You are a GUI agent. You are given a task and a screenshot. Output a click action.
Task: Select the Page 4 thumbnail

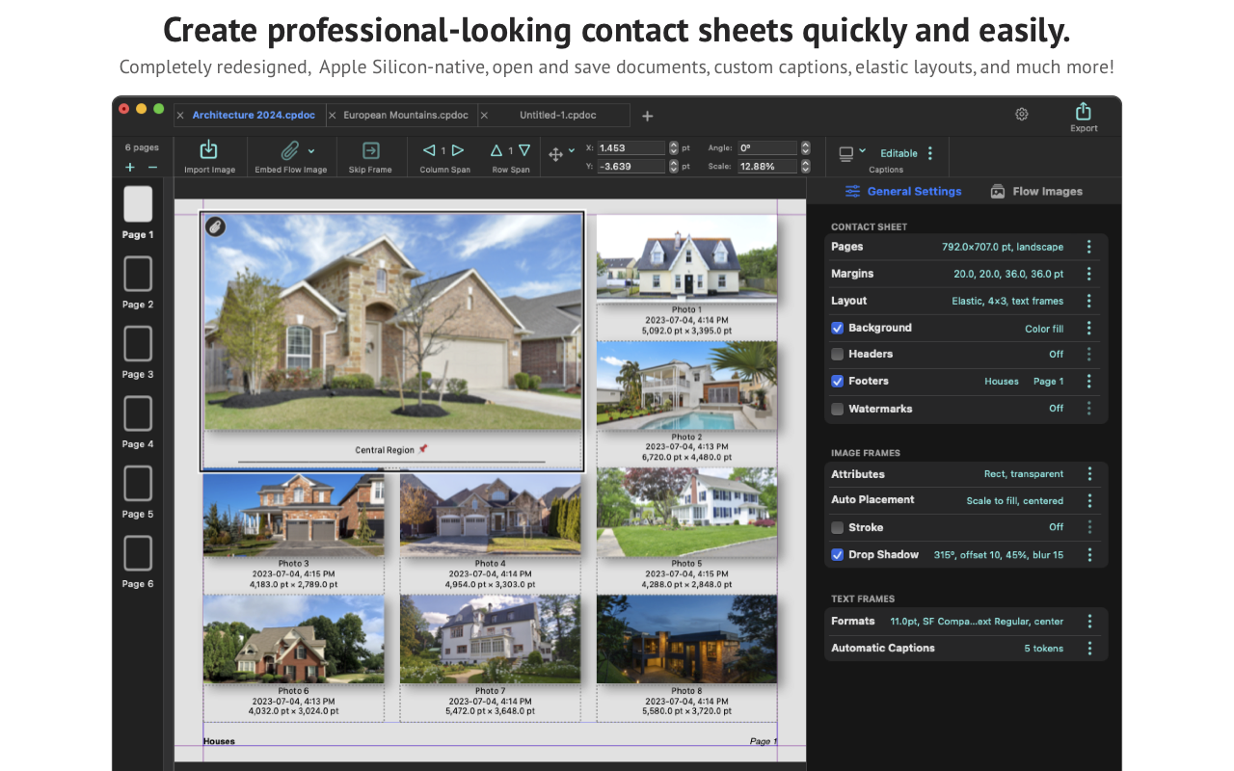138,413
